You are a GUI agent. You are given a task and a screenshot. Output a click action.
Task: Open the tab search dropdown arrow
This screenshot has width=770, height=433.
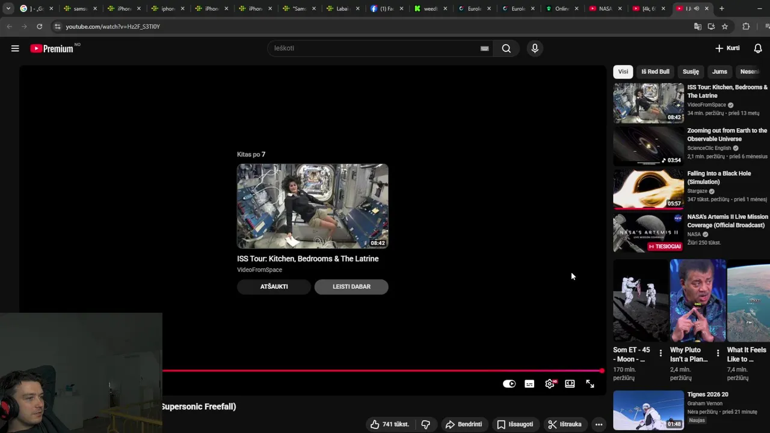click(x=8, y=8)
